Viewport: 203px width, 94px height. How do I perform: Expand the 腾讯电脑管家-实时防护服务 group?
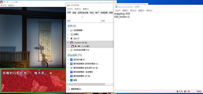point(68,64)
